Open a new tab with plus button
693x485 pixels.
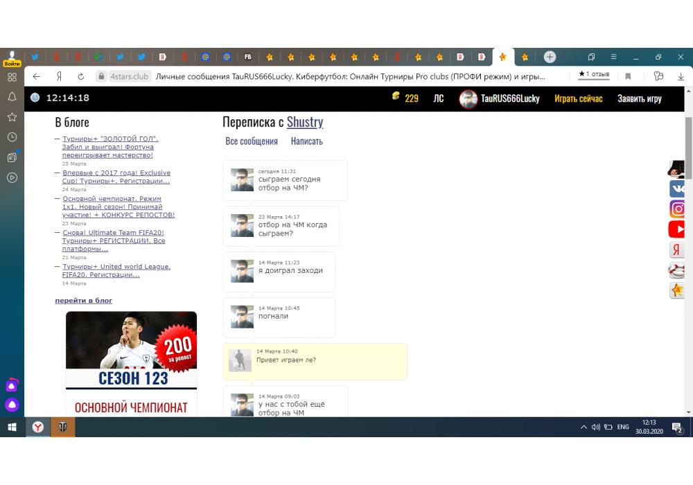tap(550, 57)
